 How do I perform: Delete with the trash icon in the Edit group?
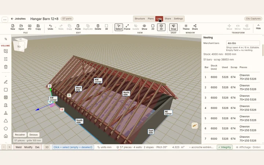coord(98,27)
